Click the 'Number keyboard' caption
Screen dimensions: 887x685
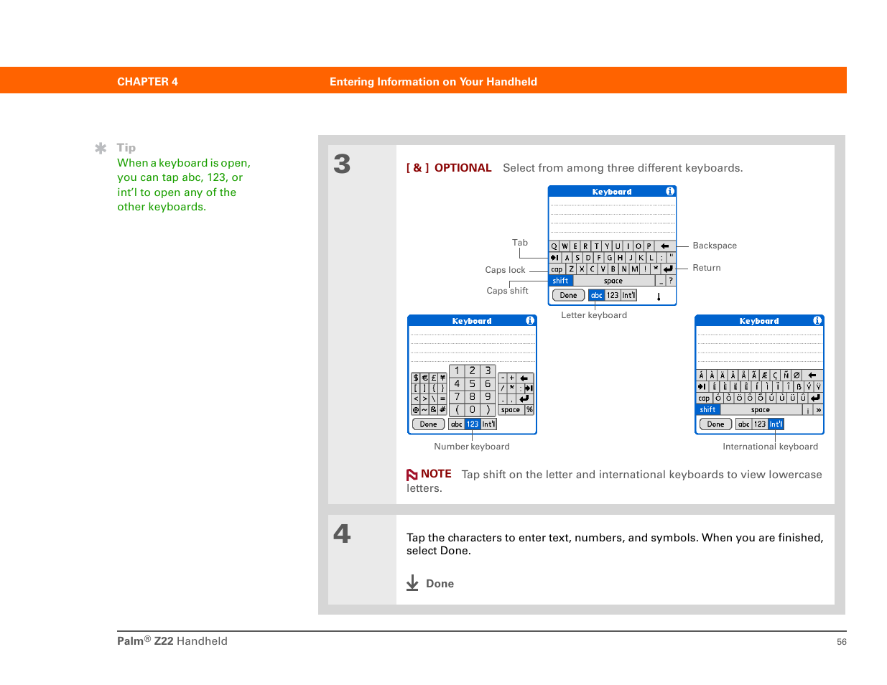point(472,447)
